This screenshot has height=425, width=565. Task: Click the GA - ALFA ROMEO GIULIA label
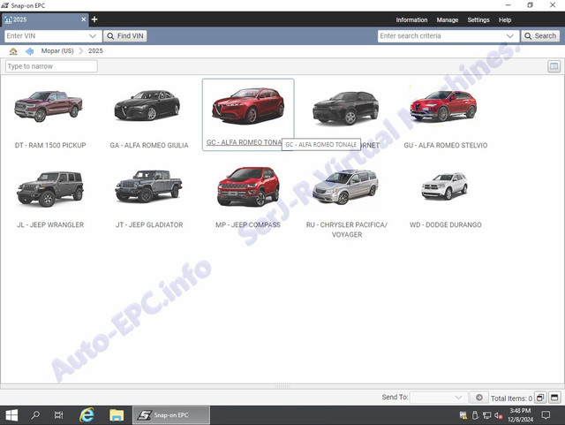pyautogui.click(x=149, y=146)
